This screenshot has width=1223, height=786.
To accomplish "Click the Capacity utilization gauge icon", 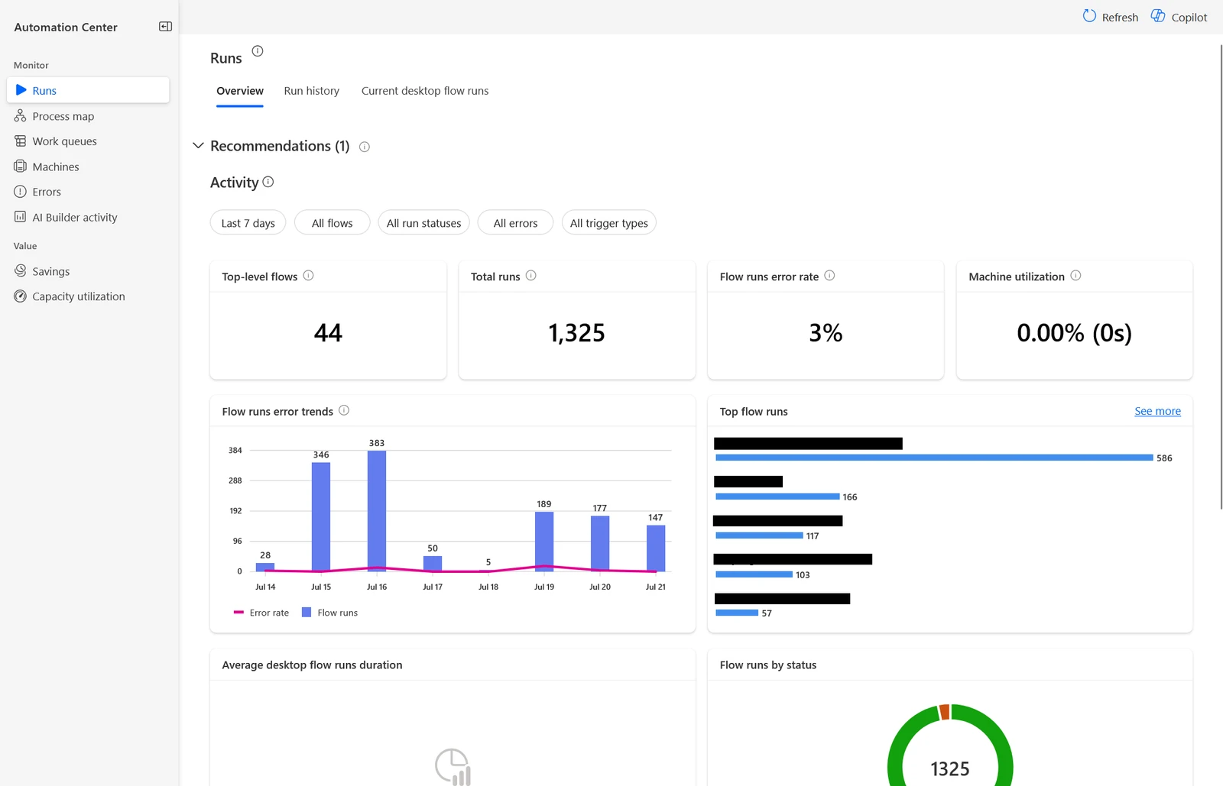I will (21, 296).
